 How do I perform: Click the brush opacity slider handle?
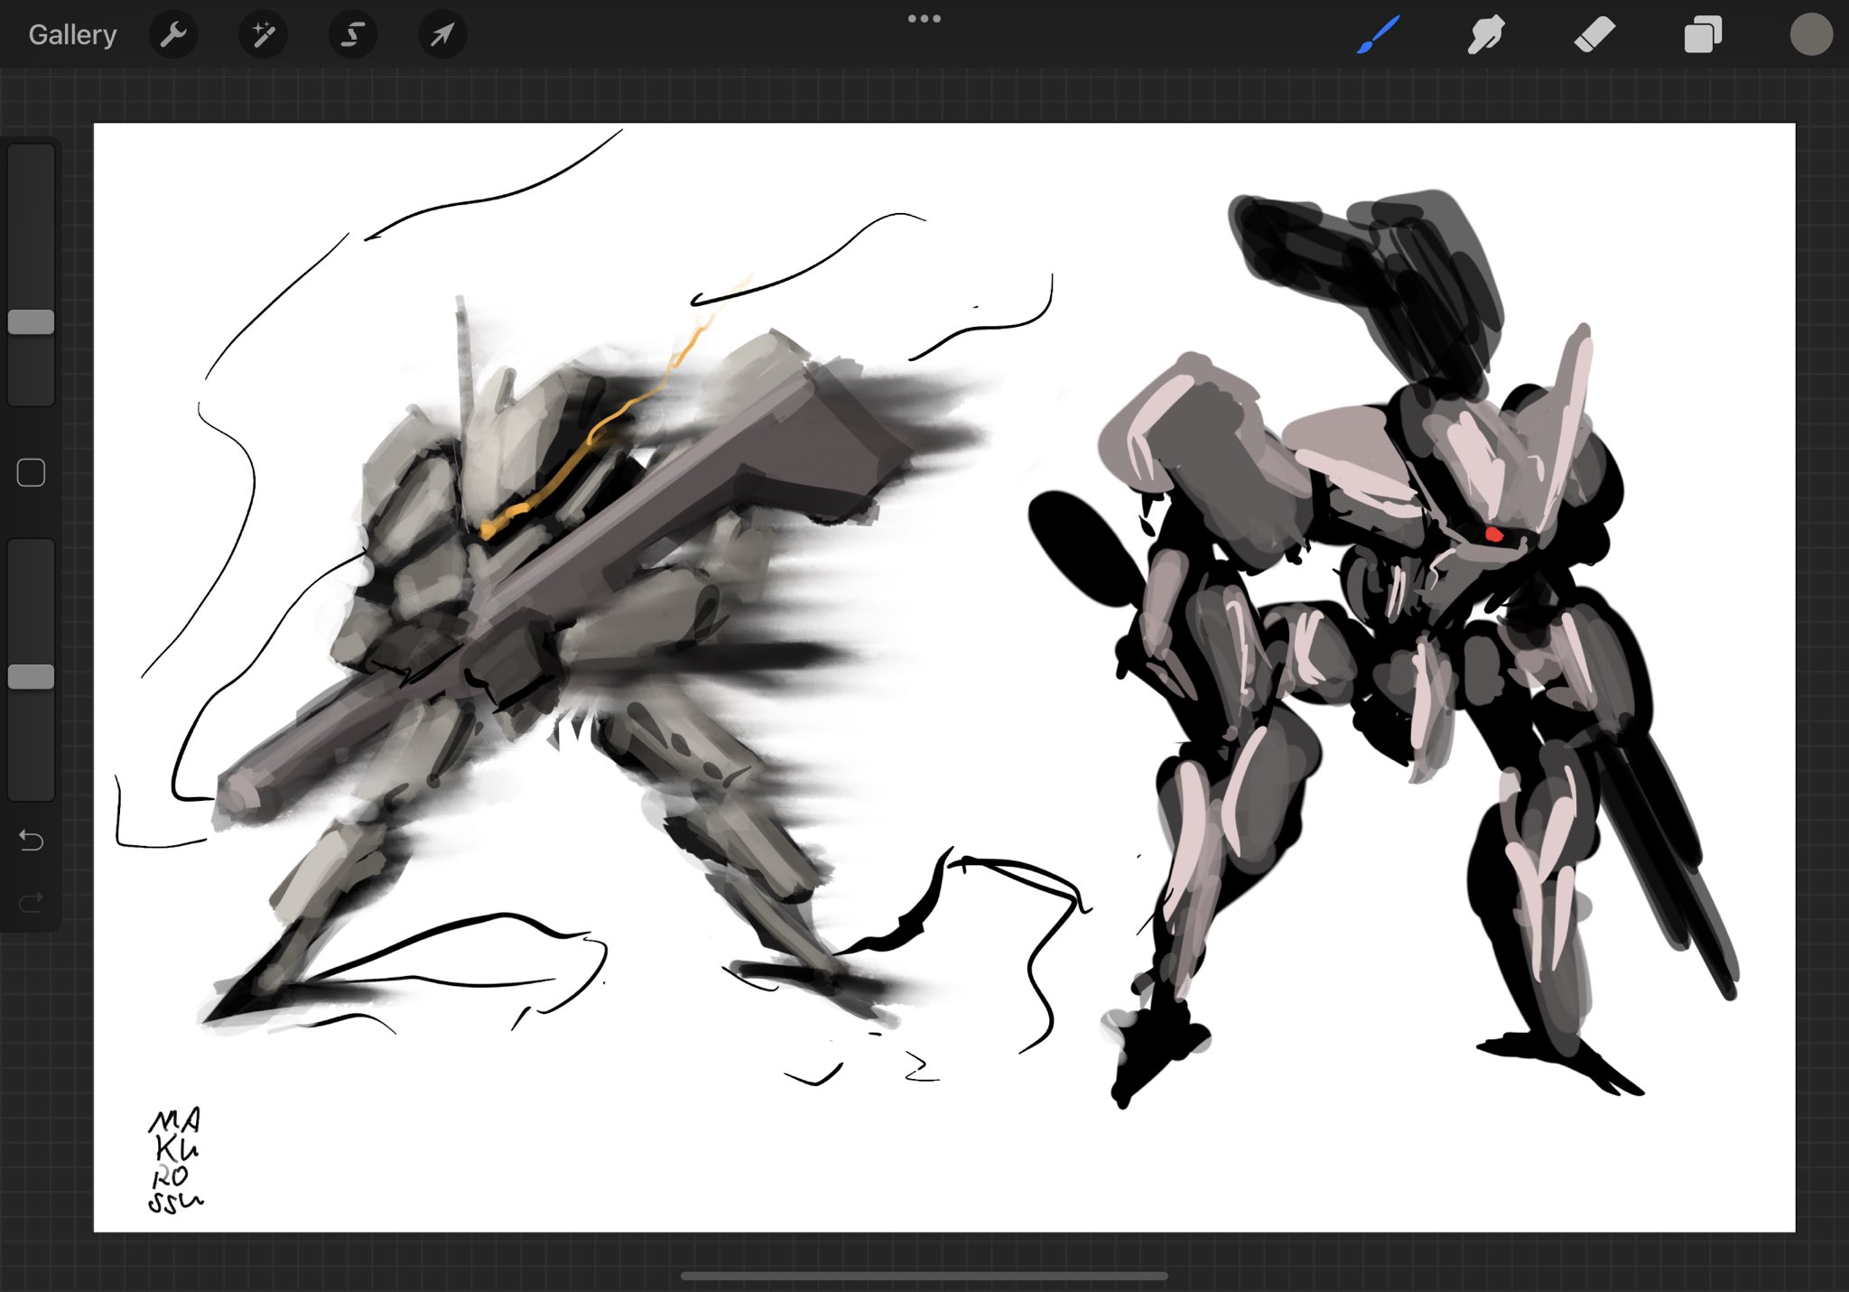pyautogui.click(x=32, y=677)
